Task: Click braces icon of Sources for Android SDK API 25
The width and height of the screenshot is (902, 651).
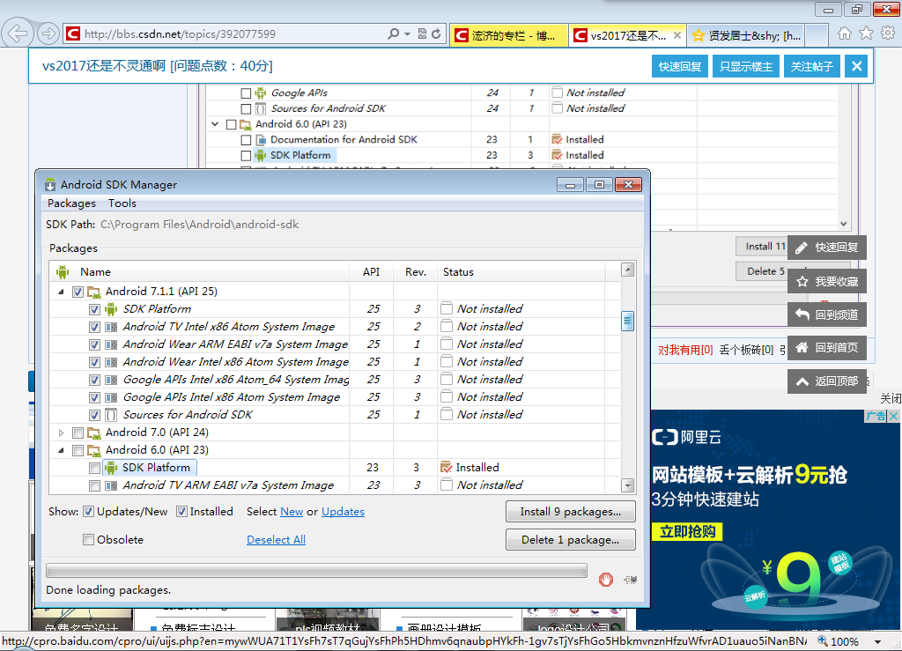Action: pyautogui.click(x=111, y=415)
